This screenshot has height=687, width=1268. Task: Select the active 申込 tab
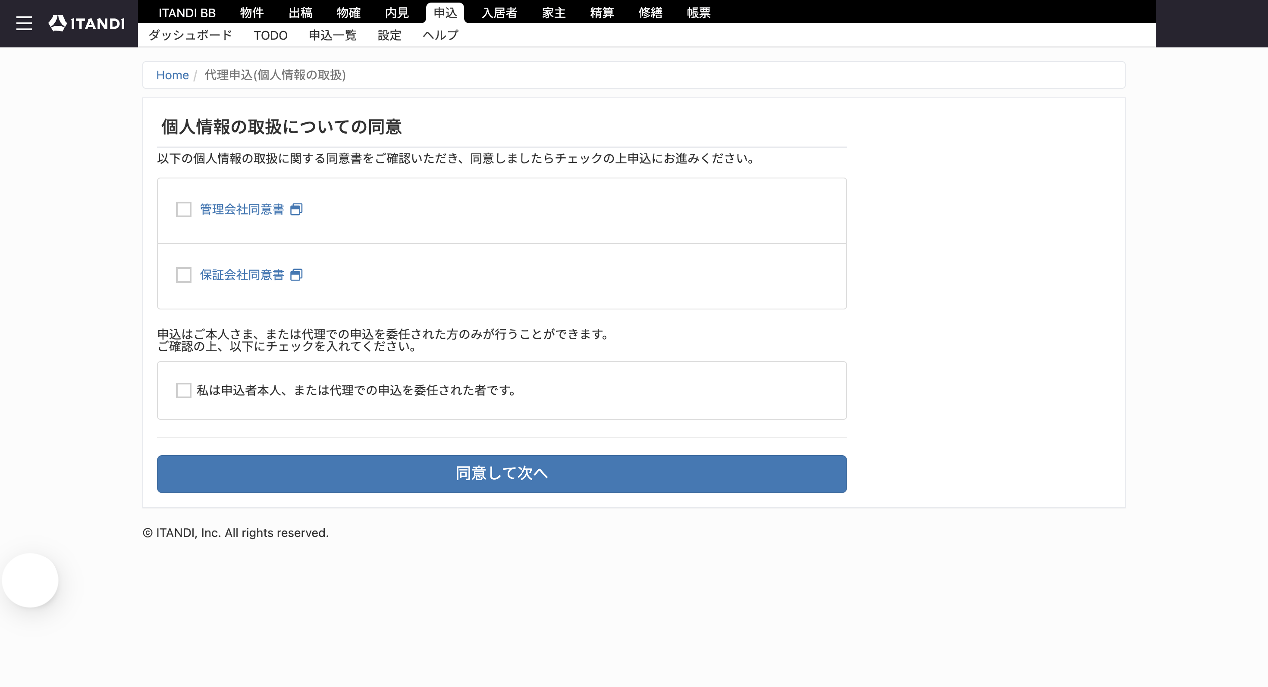tap(445, 13)
